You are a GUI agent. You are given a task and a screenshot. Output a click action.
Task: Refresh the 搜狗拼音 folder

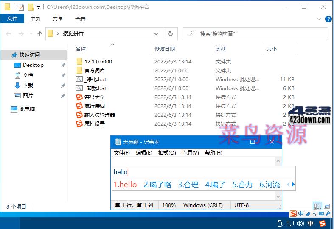coord(171,33)
